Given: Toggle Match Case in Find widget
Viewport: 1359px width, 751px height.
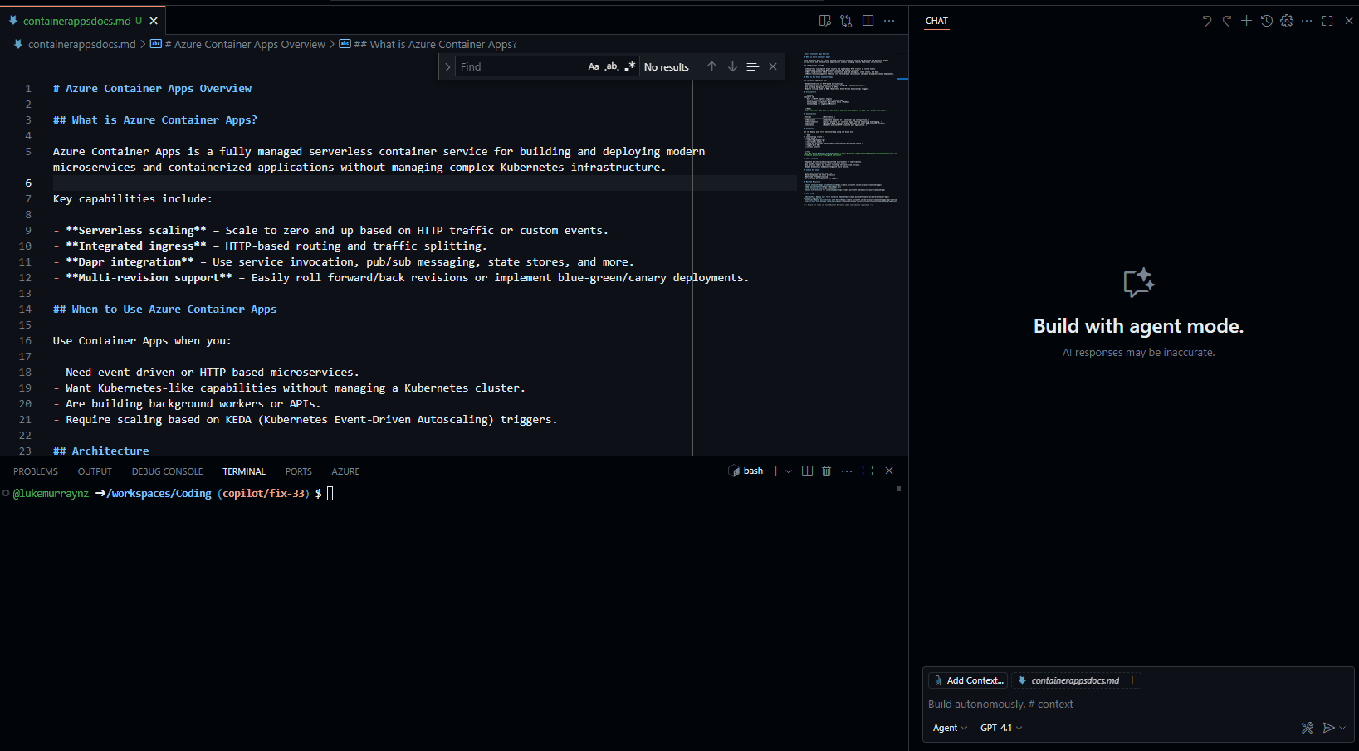Looking at the screenshot, I should point(594,66).
